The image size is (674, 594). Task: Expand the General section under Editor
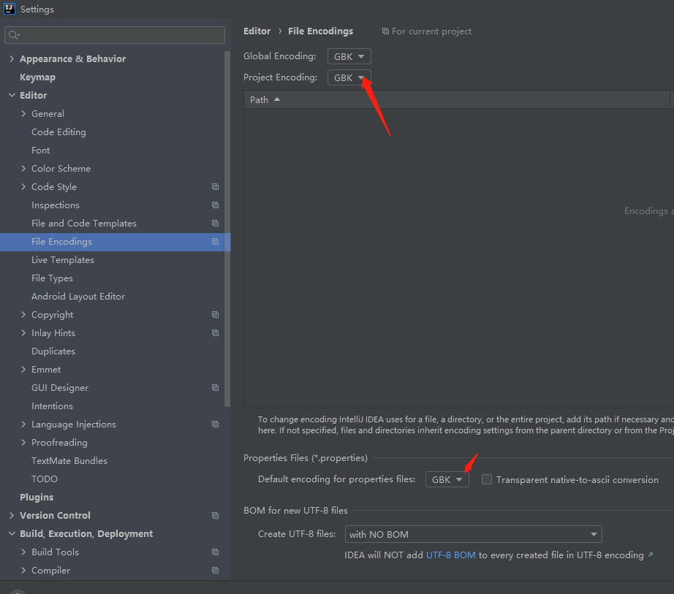[x=23, y=113]
